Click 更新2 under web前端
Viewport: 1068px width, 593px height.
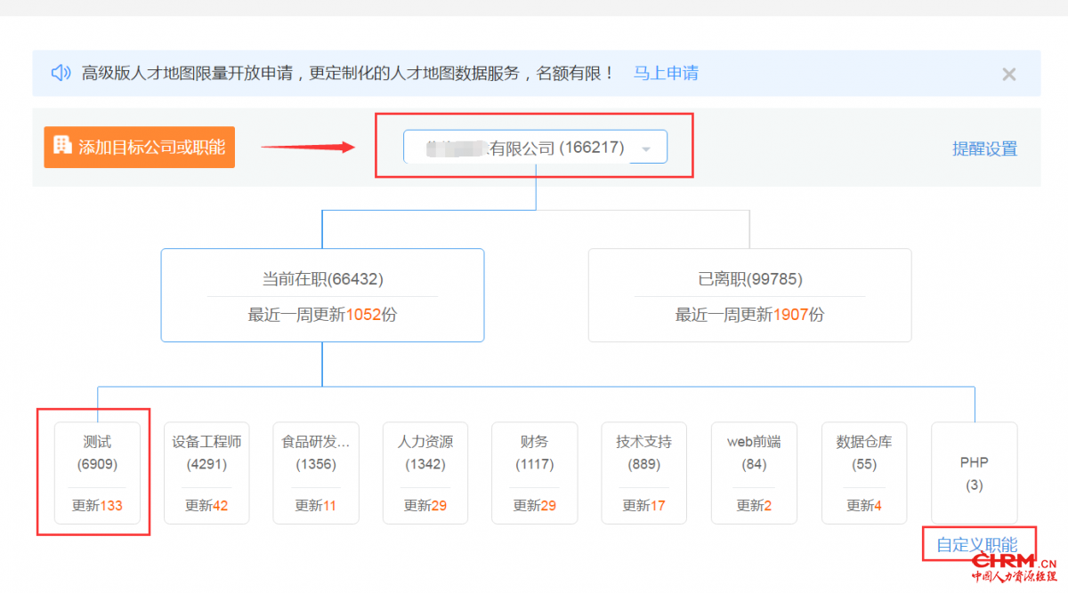755,505
